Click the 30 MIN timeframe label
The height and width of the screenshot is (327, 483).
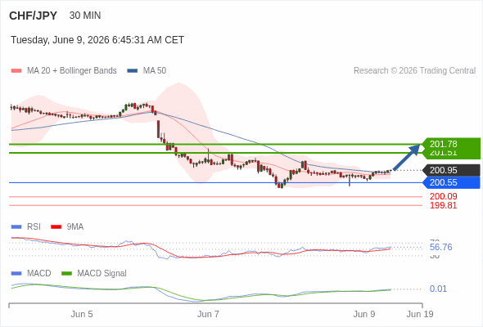pos(85,16)
